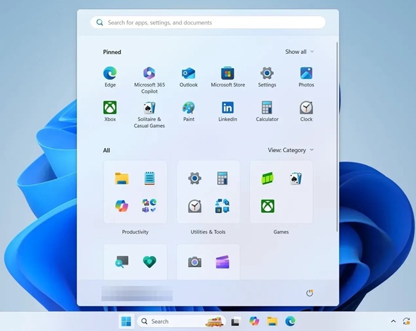Launch Xbox from the Pinned section
Viewport: 416px width, 331px height.
pyautogui.click(x=110, y=111)
